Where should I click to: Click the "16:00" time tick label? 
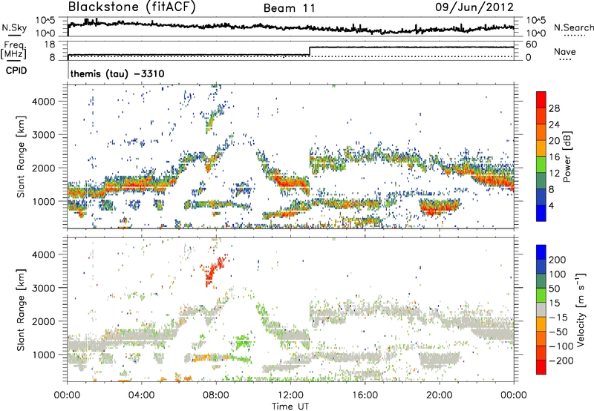(365, 395)
